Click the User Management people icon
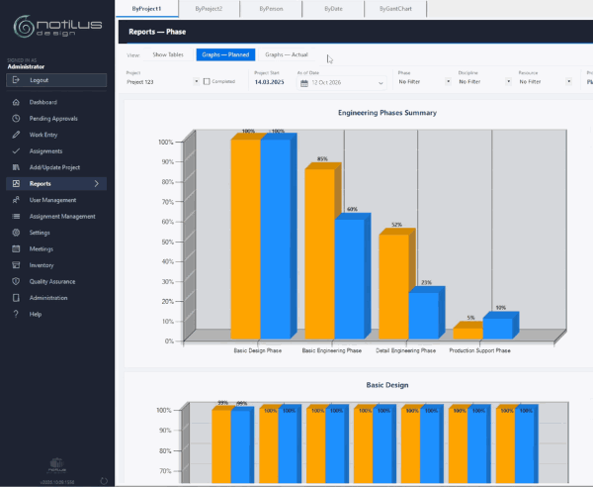Image resolution: width=593 pixels, height=487 pixels. [x=16, y=200]
